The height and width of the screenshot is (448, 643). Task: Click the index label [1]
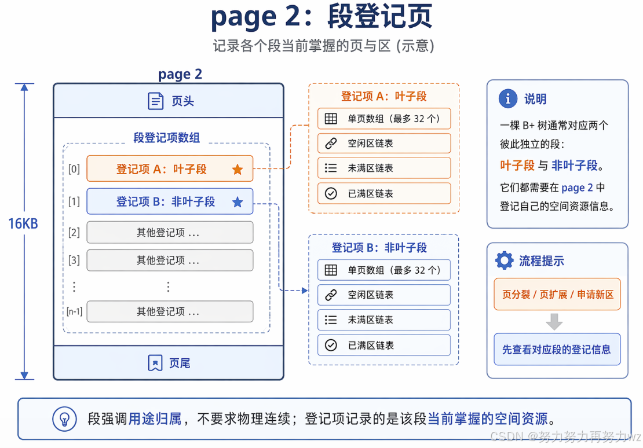[x=74, y=201]
